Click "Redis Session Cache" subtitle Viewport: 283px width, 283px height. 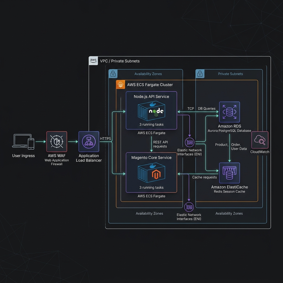coord(229,192)
